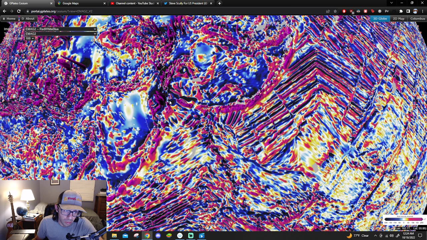Open the red stop-hand adblock extension

click(x=344, y=11)
